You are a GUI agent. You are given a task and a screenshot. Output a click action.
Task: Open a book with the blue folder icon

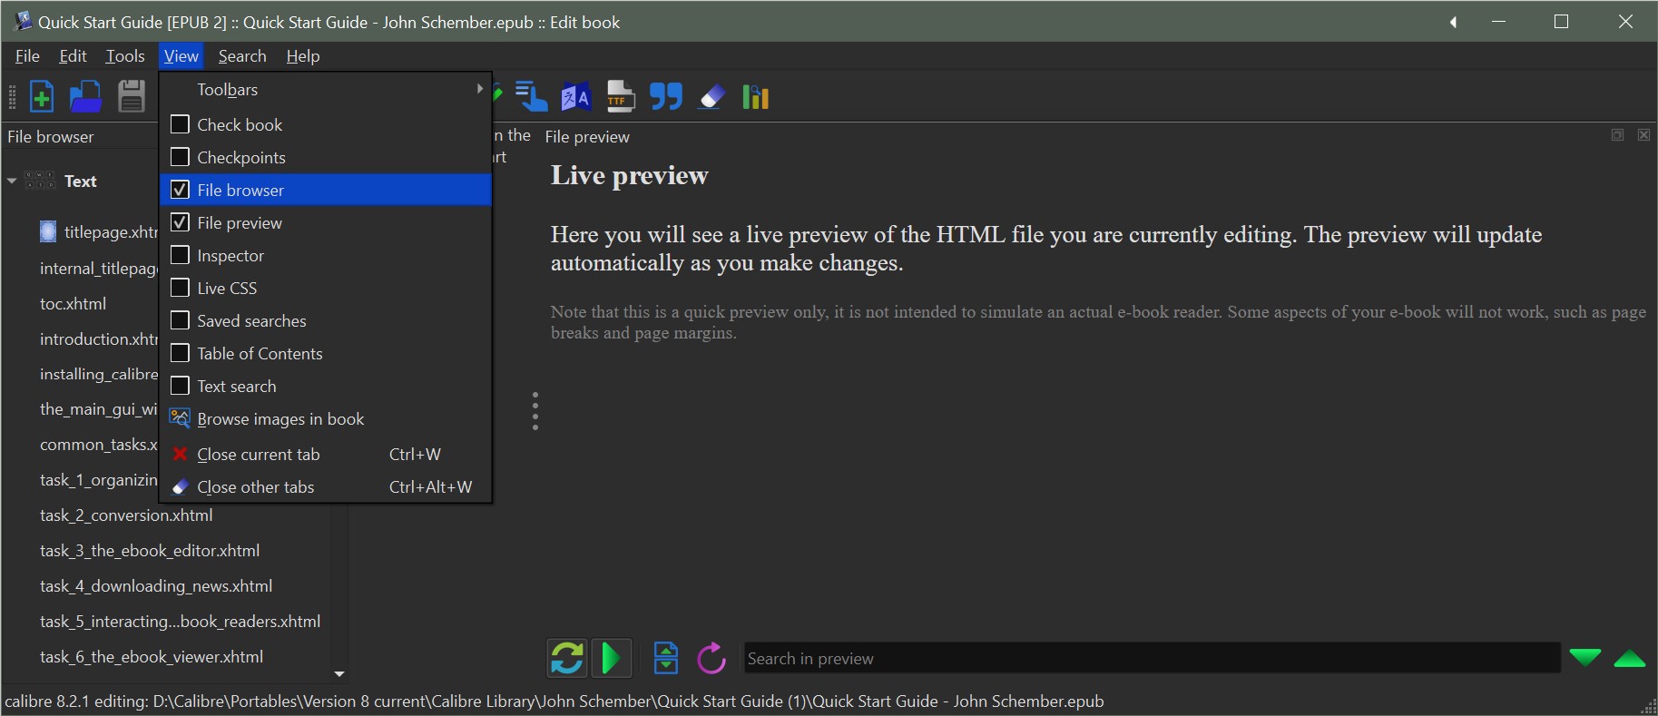pyautogui.click(x=86, y=96)
